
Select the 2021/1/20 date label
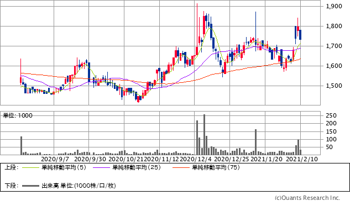tap(267, 159)
